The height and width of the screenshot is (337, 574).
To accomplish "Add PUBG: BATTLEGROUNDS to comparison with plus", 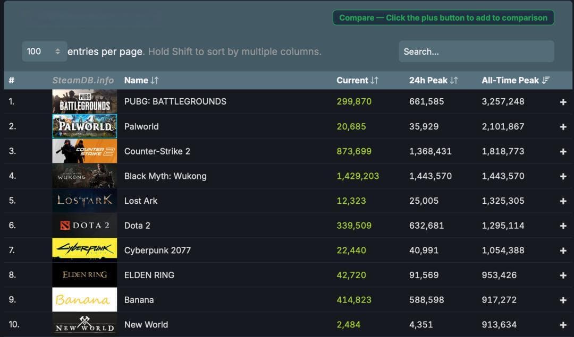I will pos(563,102).
